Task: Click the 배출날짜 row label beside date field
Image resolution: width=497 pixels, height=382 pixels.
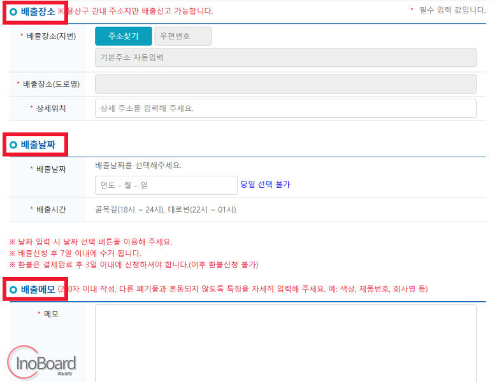Action: tap(51, 169)
